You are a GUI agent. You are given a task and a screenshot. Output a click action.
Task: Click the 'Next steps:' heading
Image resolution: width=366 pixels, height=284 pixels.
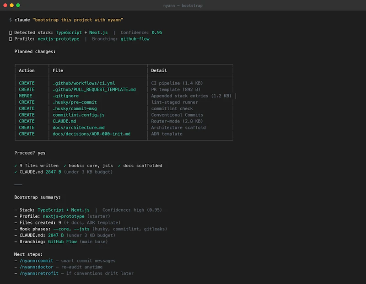tap(28, 254)
